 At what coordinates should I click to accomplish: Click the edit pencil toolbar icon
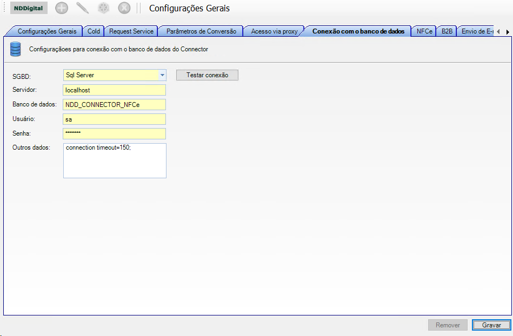tap(83, 8)
